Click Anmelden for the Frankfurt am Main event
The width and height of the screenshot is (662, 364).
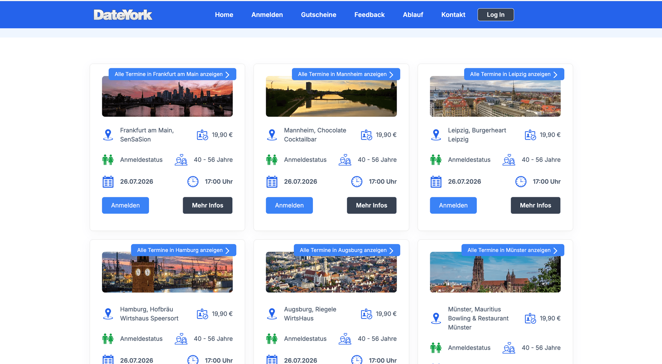[125, 205]
